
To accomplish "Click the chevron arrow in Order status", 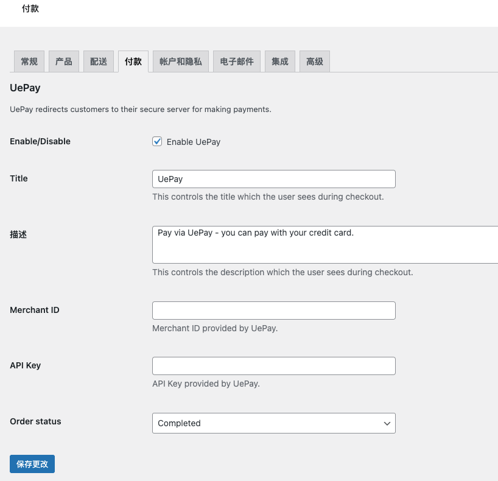I will (x=387, y=424).
